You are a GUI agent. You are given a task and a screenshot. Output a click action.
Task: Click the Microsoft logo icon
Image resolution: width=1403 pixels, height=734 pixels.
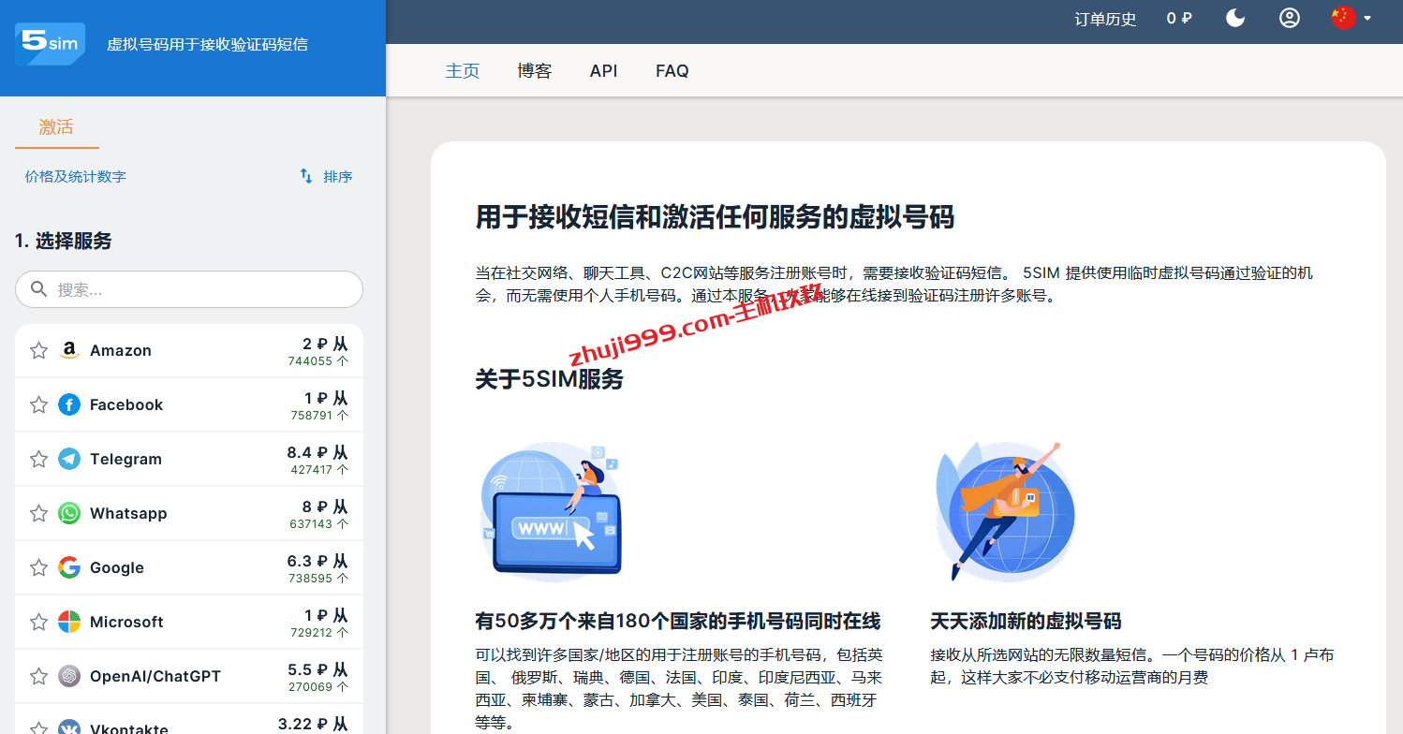pyautogui.click(x=69, y=622)
